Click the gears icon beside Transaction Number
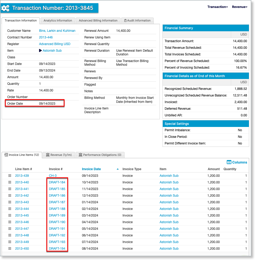The width and height of the screenshot is (255, 260). (x=5, y=8)
